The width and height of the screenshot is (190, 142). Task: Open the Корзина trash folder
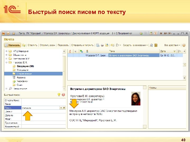point(21,77)
